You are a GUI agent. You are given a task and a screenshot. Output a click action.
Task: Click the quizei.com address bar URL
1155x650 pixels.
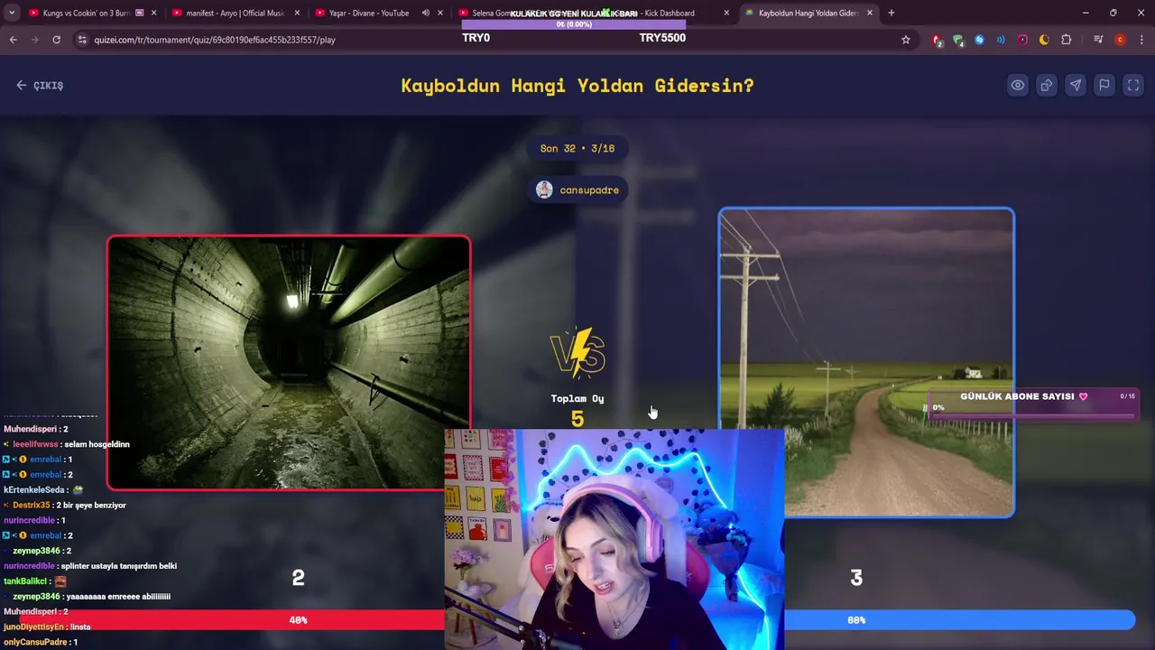click(x=215, y=40)
